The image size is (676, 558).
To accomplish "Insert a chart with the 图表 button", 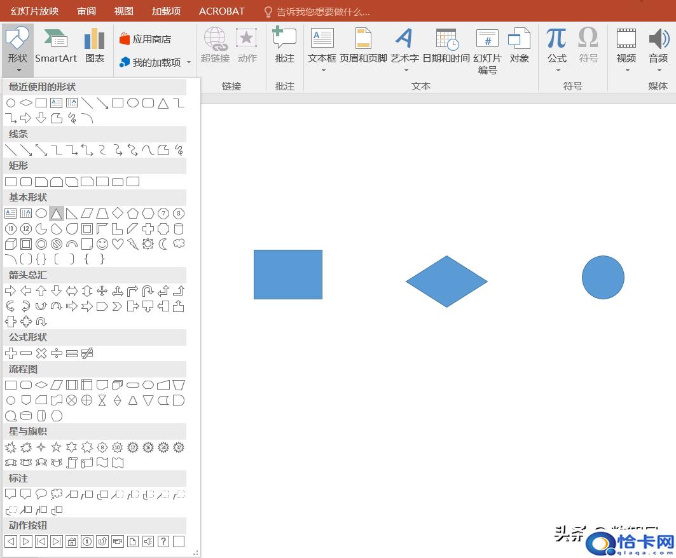I will pos(95,46).
